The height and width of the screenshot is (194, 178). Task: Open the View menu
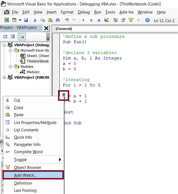[38, 12]
